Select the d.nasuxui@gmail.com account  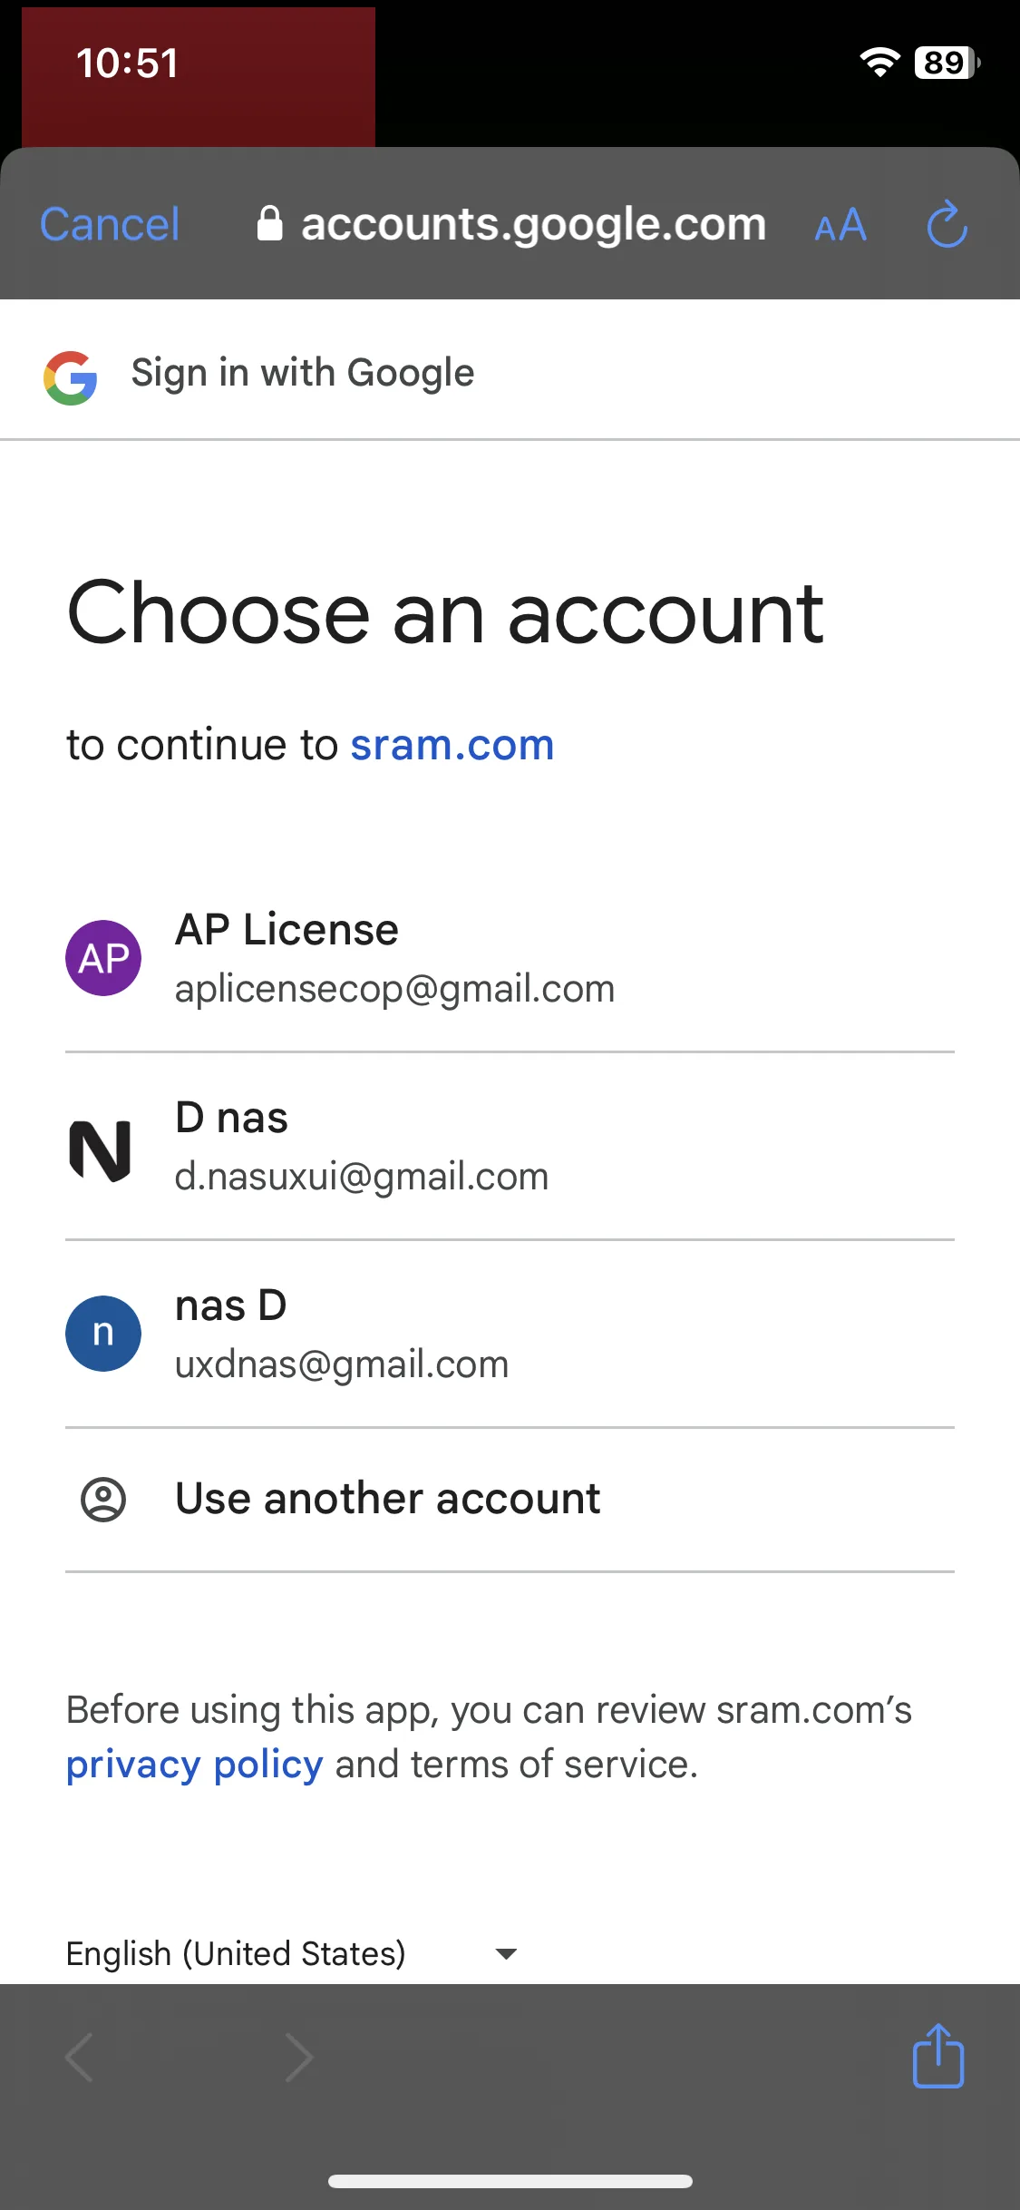click(510, 1147)
